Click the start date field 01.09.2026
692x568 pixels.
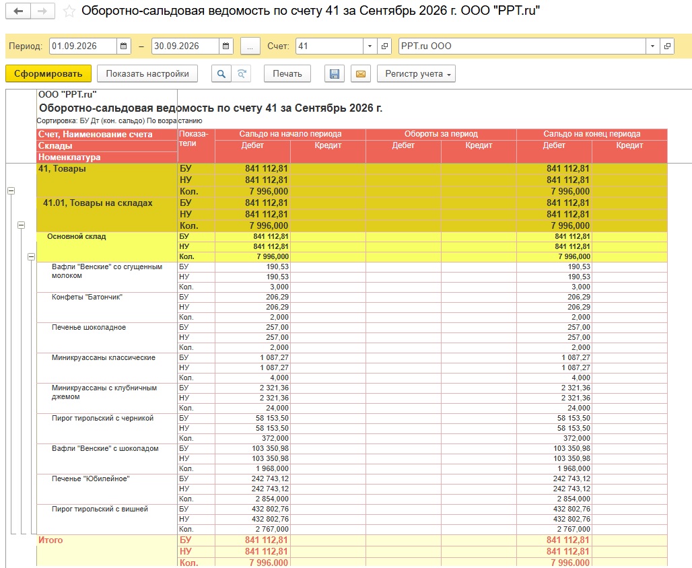(x=83, y=46)
